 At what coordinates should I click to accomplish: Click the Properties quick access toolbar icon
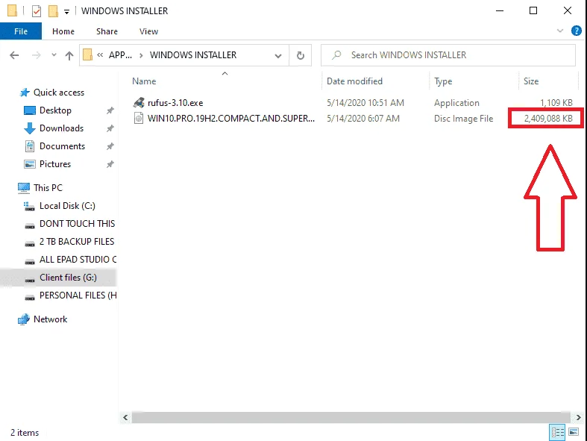37,11
